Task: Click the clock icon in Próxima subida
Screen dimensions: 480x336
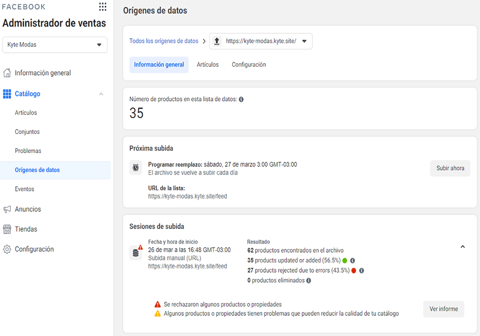Action: click(x=136, y=168)
